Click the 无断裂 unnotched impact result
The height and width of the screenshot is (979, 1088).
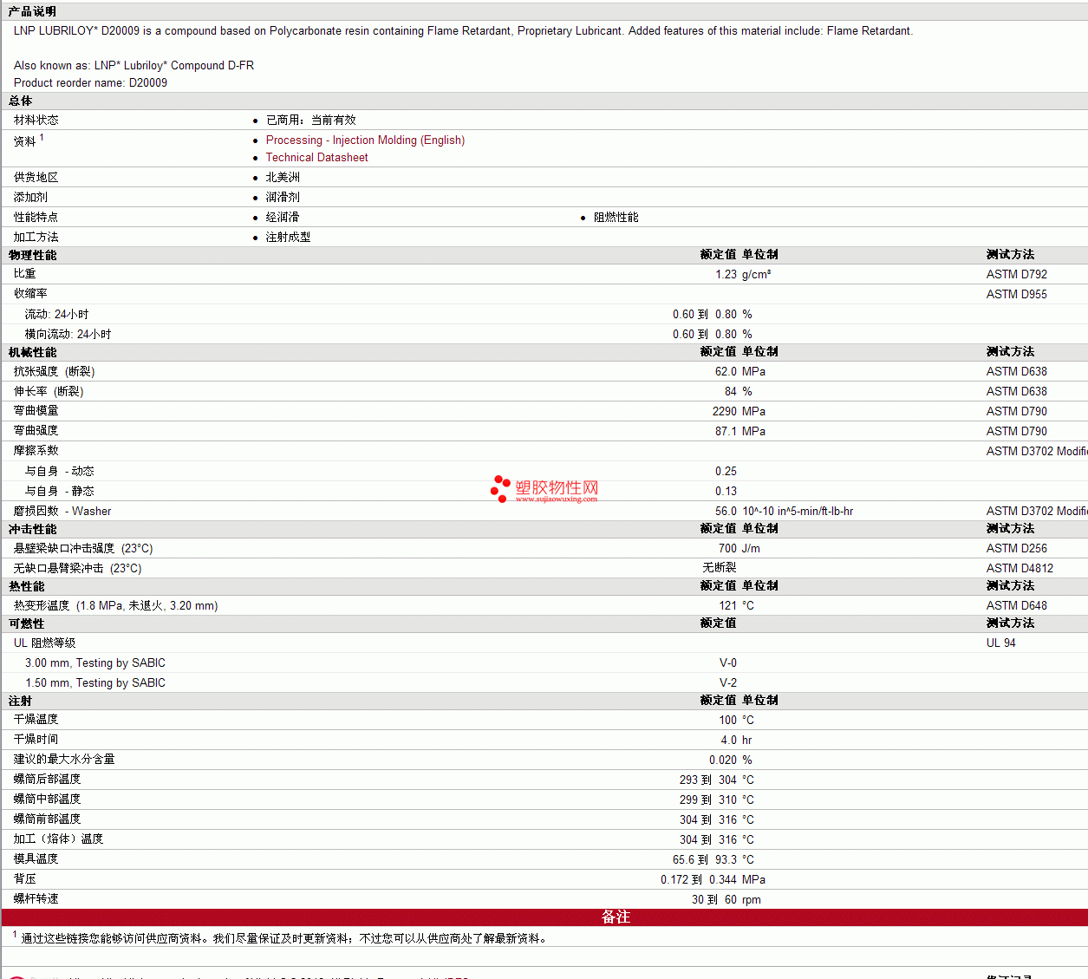(720, 568)
